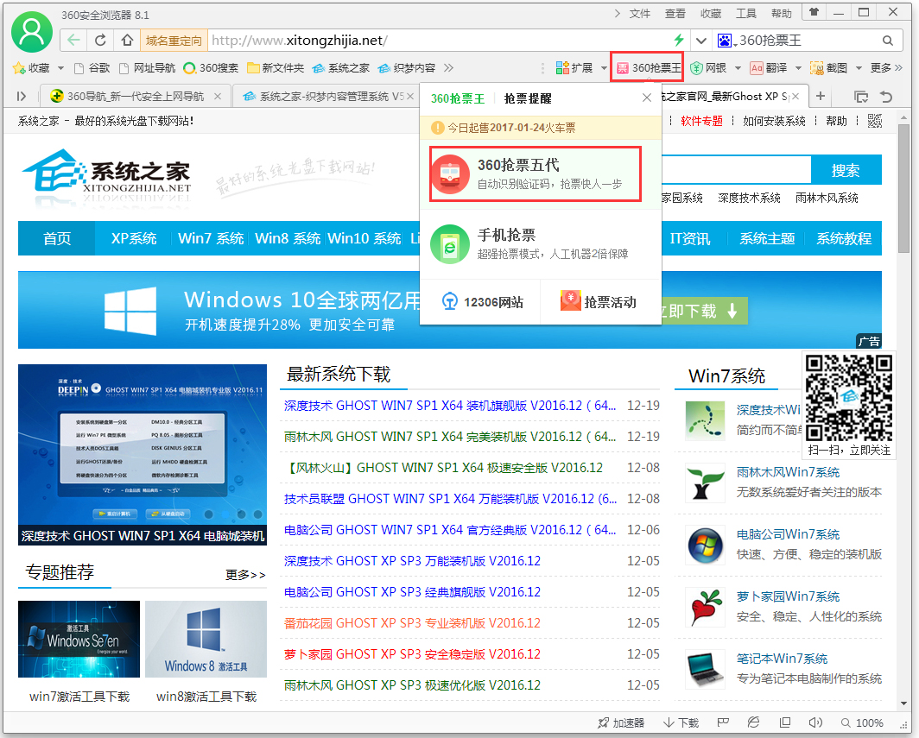This screenshot has height=738, width=919.
Task: Expand the 截图 dropdown arrow
Action: pos(859,68)
